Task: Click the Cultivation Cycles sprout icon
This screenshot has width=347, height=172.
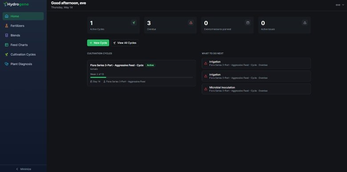Action: click(x=7, y=54)
